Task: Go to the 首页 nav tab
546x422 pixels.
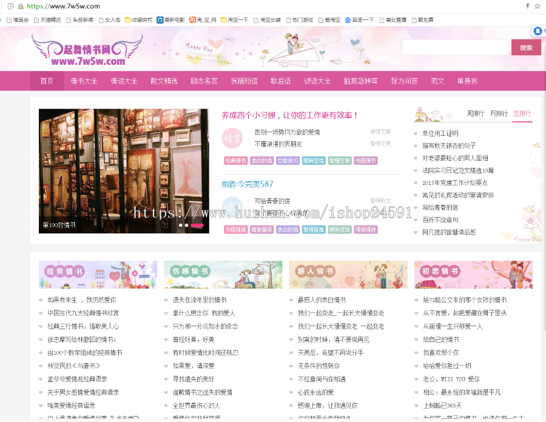Action: pyautogui.click(x=47, y=81)
